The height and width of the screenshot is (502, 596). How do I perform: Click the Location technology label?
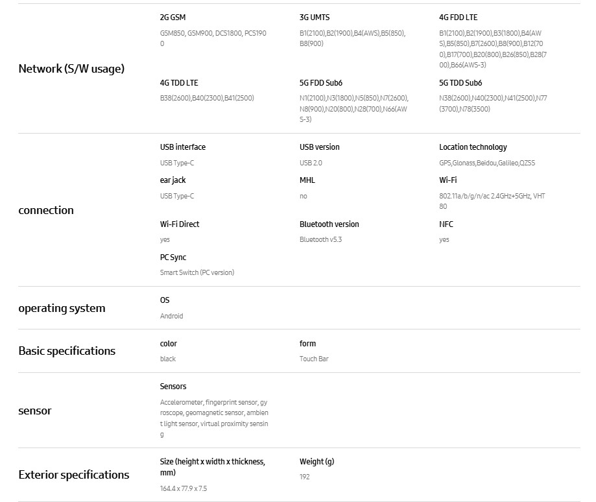[473, 147]
